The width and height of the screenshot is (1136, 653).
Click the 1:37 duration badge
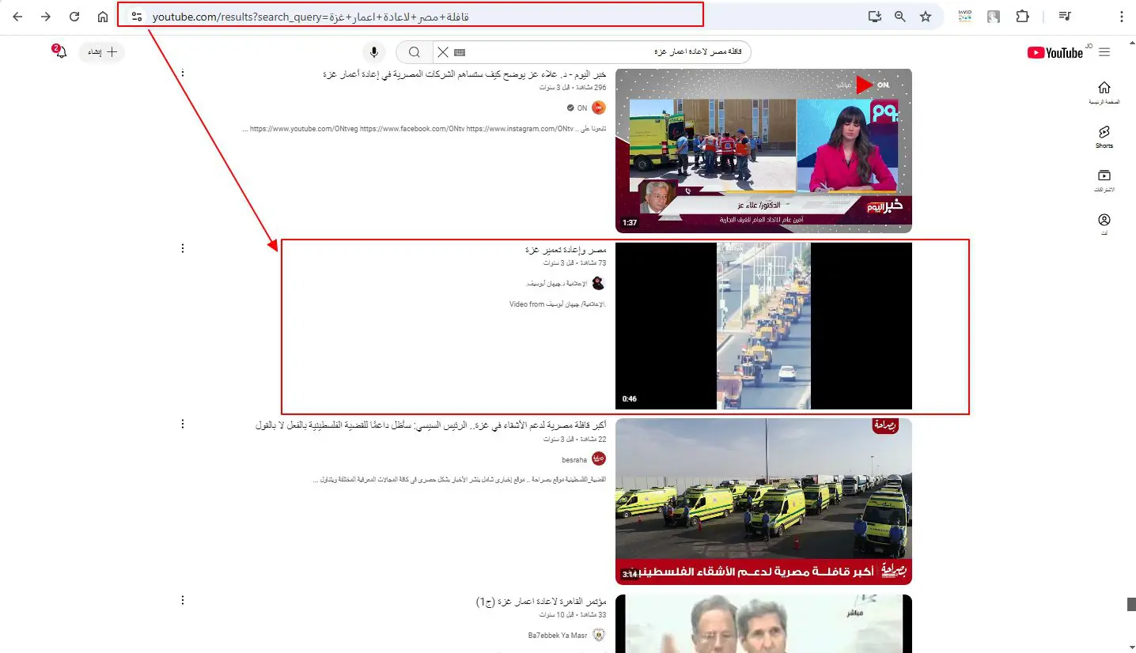tap(630, 223)
